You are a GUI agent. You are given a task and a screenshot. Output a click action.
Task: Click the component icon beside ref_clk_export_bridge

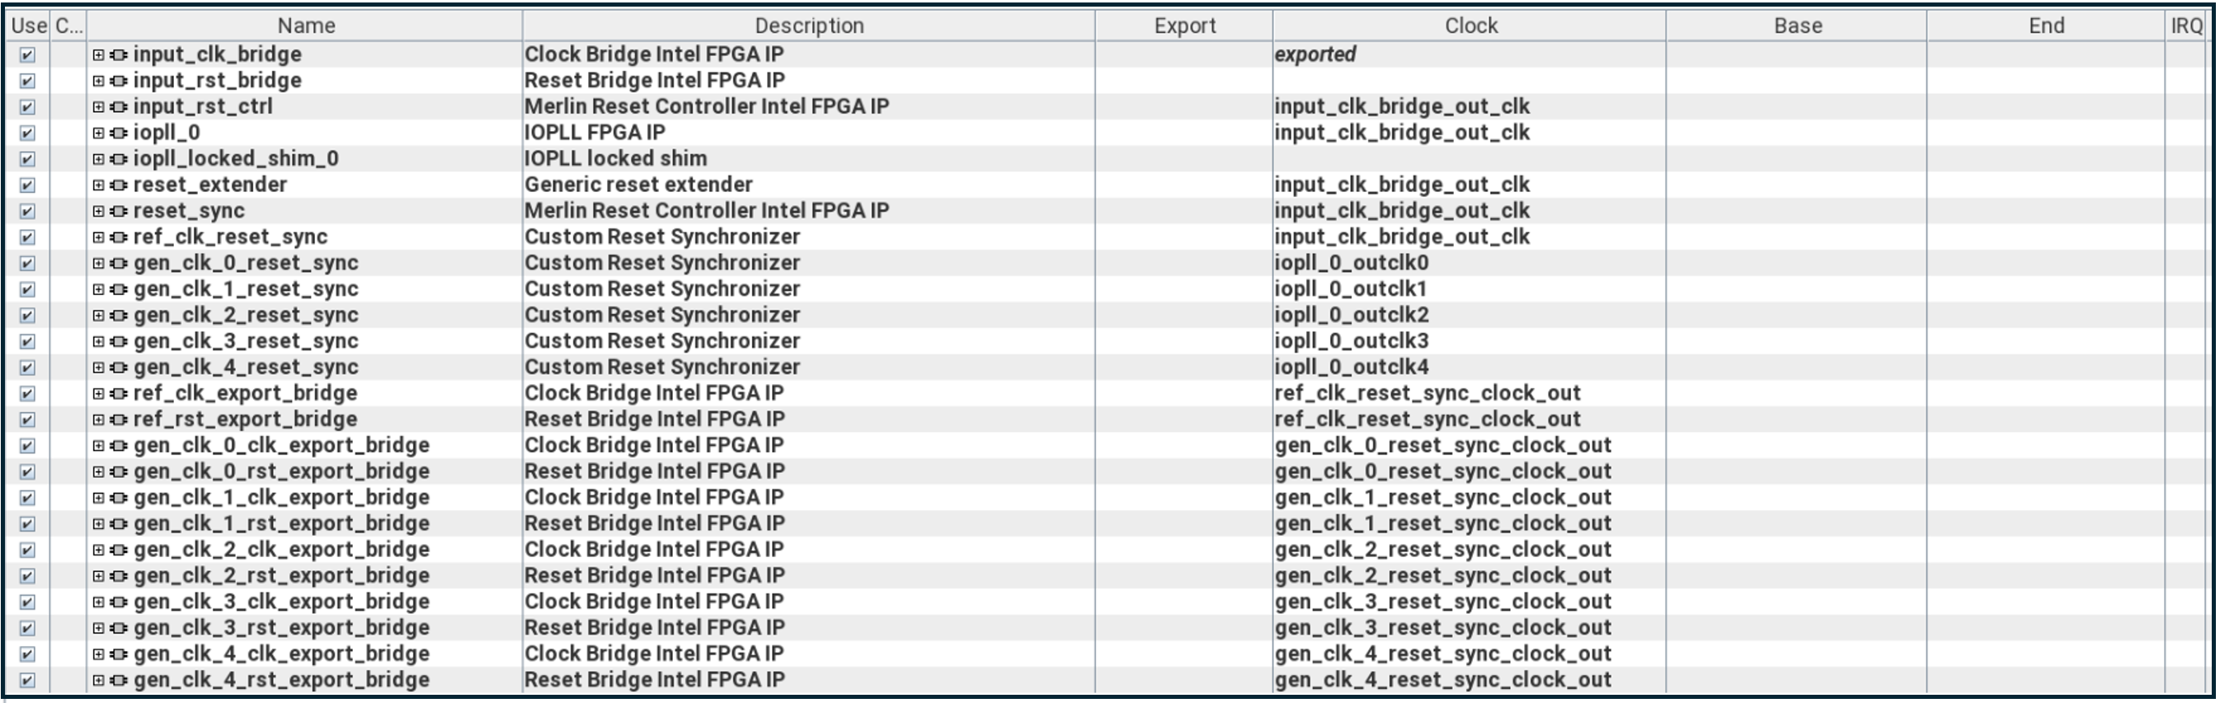(119, 394)
